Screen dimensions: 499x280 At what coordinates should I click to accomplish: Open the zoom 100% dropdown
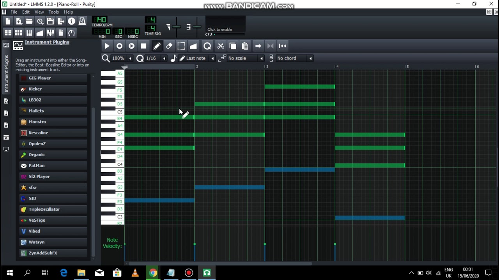click(x=122, y=58)
